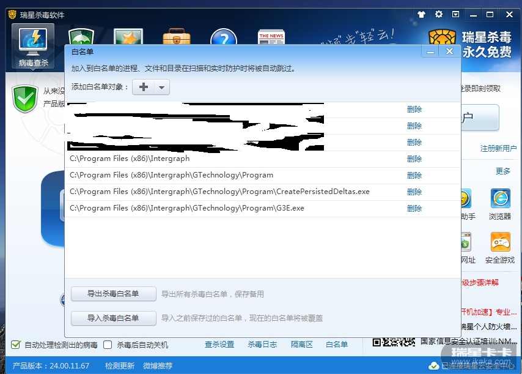Open the gear settings icon in title bar

pyautogui.click(x=439, y=14)
